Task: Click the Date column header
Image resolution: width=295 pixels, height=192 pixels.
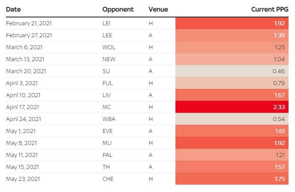Action: pyautogui.click(x=13, y=9)
